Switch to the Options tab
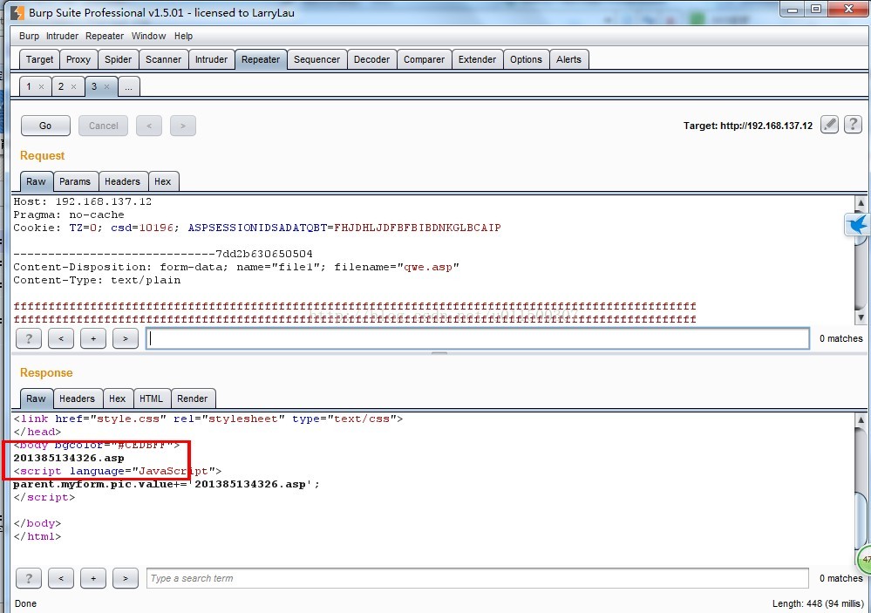871x613 pixels. click(526, 59)
